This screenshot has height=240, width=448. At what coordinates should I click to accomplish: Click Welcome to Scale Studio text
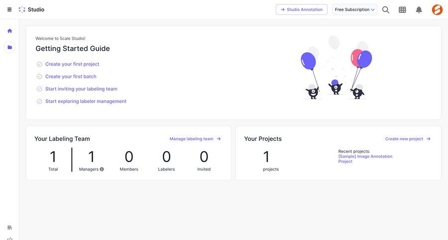click(60, 39)
